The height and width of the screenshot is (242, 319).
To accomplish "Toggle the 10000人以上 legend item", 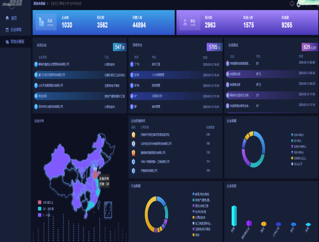I will (299, 158).
